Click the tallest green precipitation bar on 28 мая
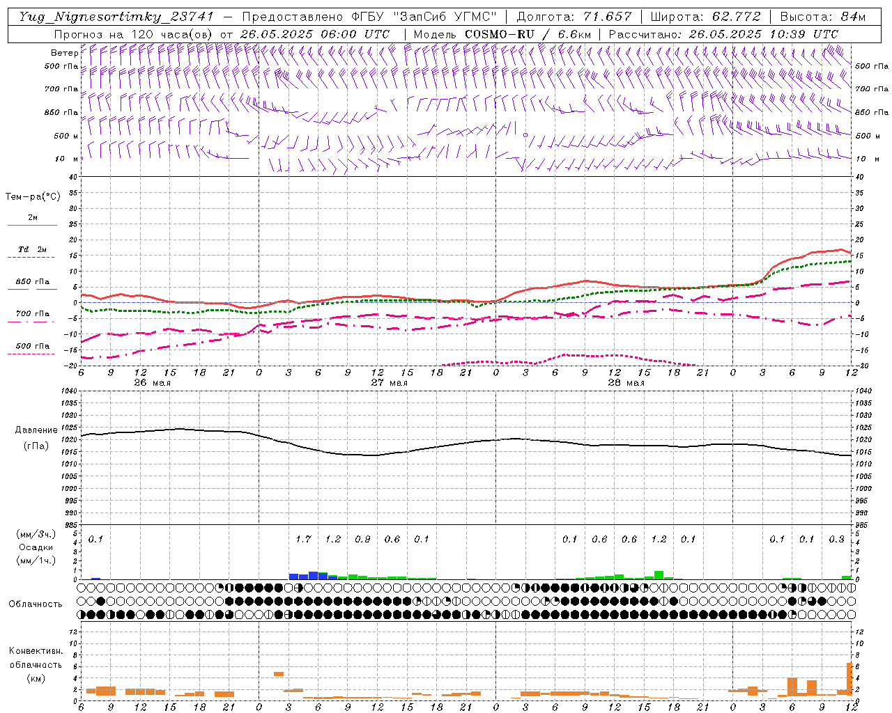Image resolution: width=892 pixels, height=713 pixels. tap(659, 575)
